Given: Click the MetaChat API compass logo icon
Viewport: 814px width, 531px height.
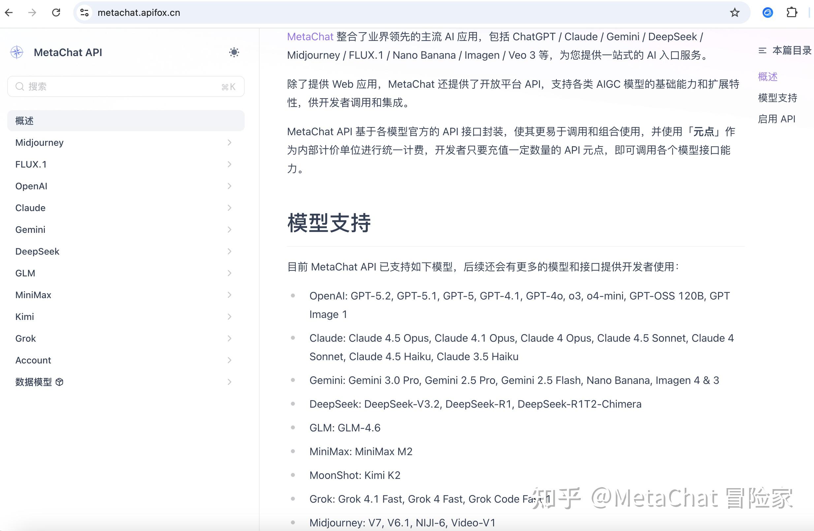Looking at the screenshot, I should 16,52.
